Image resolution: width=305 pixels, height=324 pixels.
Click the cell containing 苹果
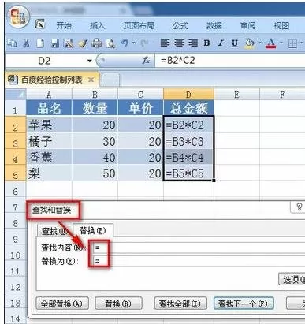click(x=49, y=125)
